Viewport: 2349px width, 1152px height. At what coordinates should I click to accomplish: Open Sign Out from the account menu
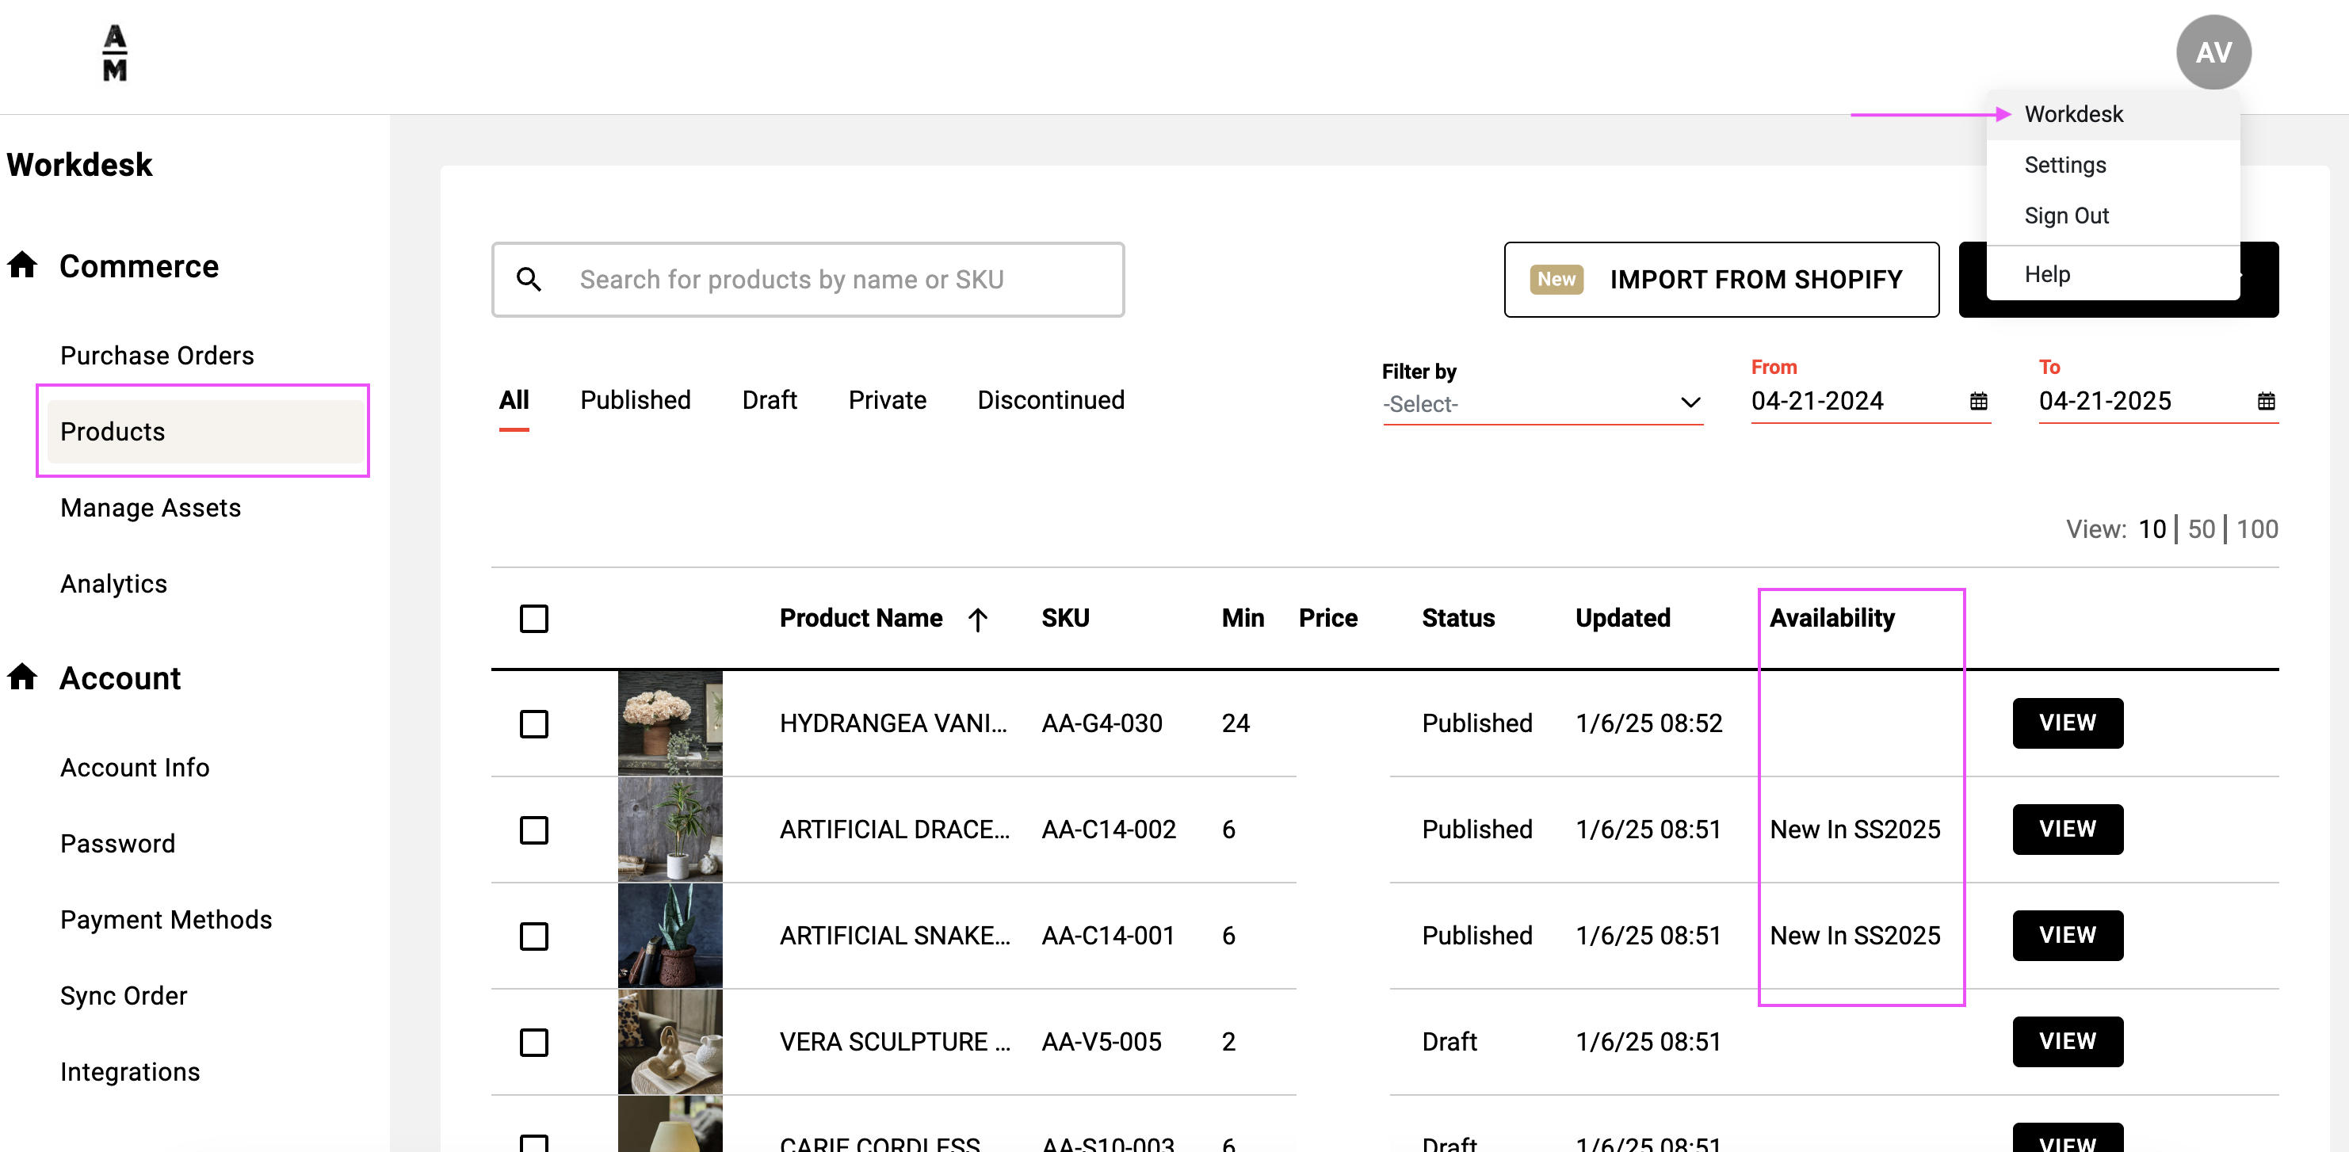2066,215
